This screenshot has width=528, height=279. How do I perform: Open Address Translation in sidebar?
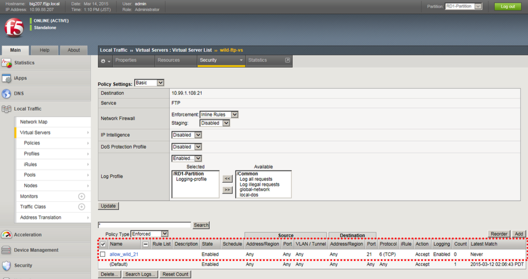click(x=40, y=218)
